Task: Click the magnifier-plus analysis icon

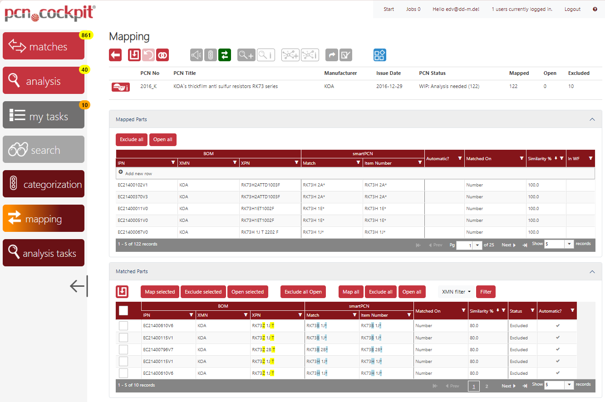Action: click(246, 55)
